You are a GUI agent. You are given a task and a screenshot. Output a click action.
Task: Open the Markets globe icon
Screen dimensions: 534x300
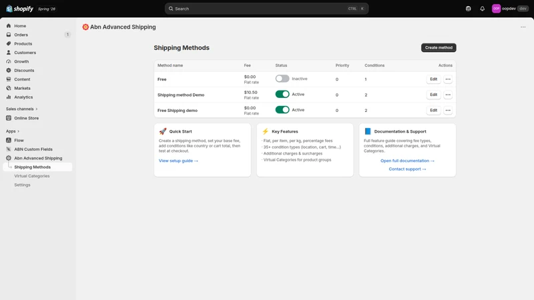pyautogui.click(x=9, y=88)
